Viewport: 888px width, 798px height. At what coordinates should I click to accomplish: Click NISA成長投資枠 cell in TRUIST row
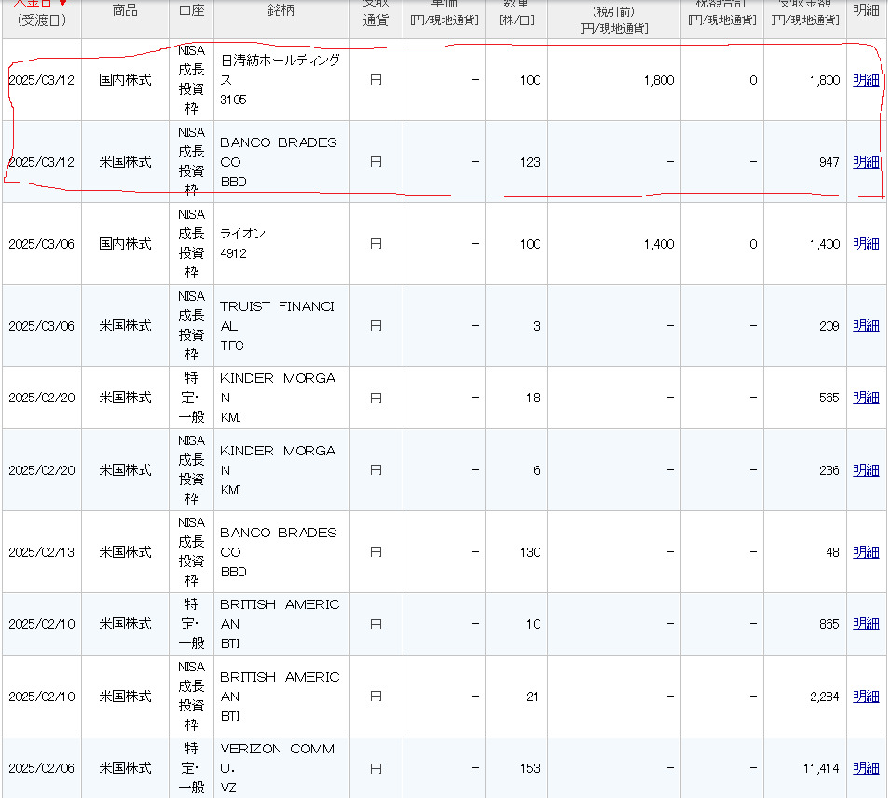[191, 326]
